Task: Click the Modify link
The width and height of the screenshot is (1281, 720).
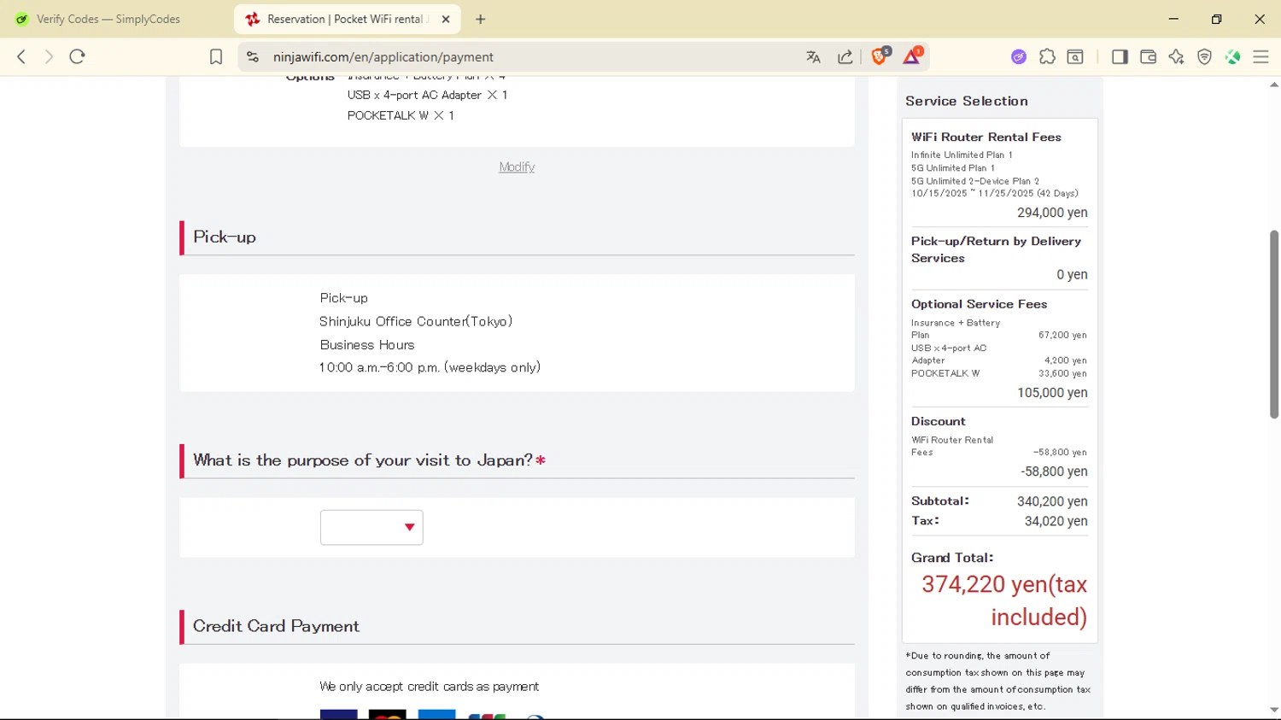Action: (517, 167)
